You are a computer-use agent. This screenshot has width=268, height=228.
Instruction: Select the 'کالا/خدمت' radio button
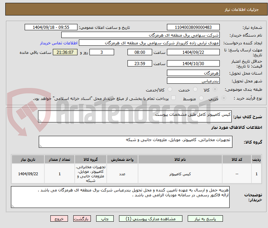coord(170,89)
